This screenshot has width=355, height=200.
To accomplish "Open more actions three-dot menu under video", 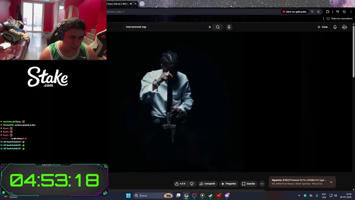I will 262,184.
